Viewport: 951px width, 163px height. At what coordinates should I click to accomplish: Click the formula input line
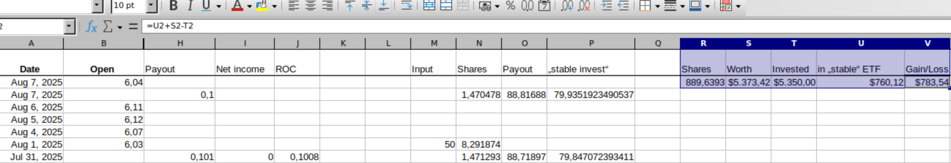(x=546, y=26)
